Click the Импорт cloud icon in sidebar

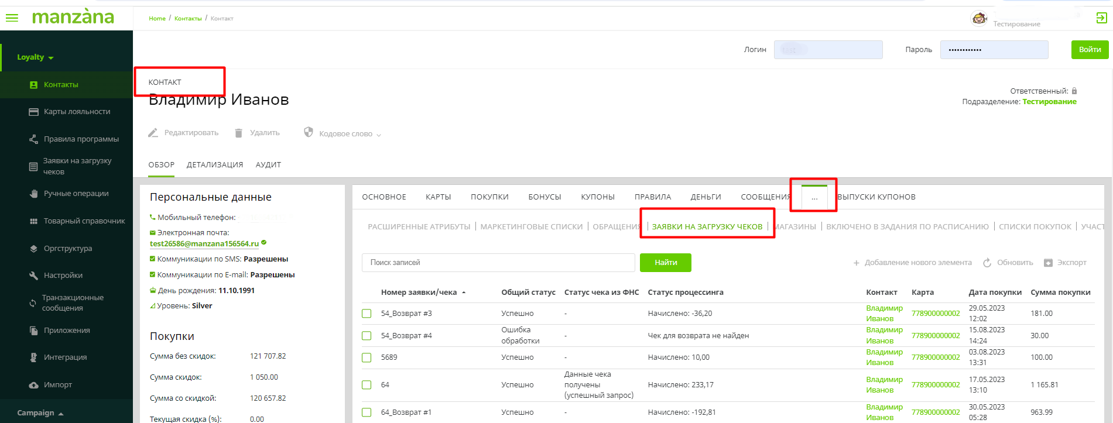click(x=33, y=385)
